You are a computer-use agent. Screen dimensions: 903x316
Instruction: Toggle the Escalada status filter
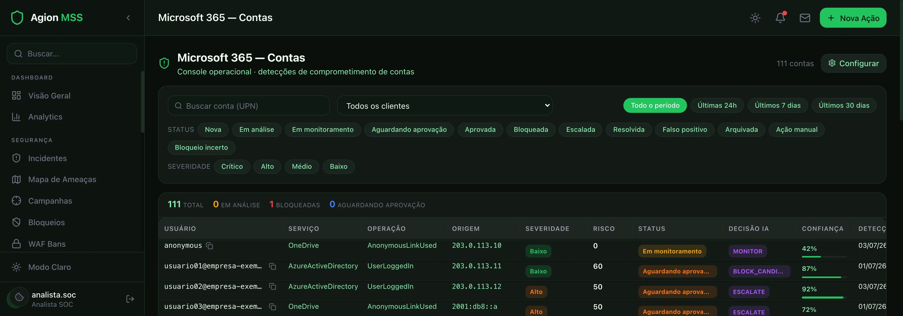click(581, 130)
